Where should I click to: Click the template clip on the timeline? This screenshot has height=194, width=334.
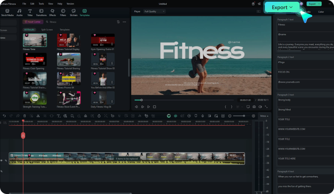(x=127, y=158)
